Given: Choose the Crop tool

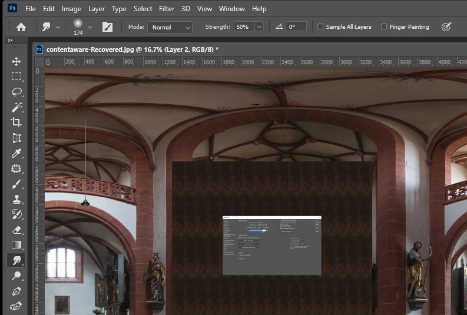Looking at the screenshot, I should click(16, 122).
